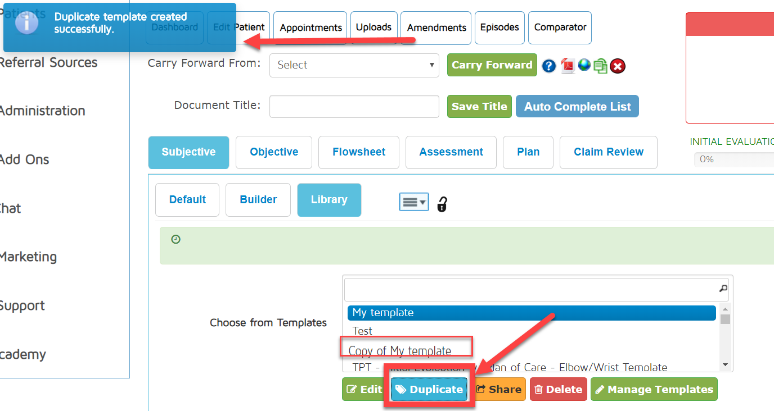
Task: Click the PDF export icon
Action: [568, 66]
